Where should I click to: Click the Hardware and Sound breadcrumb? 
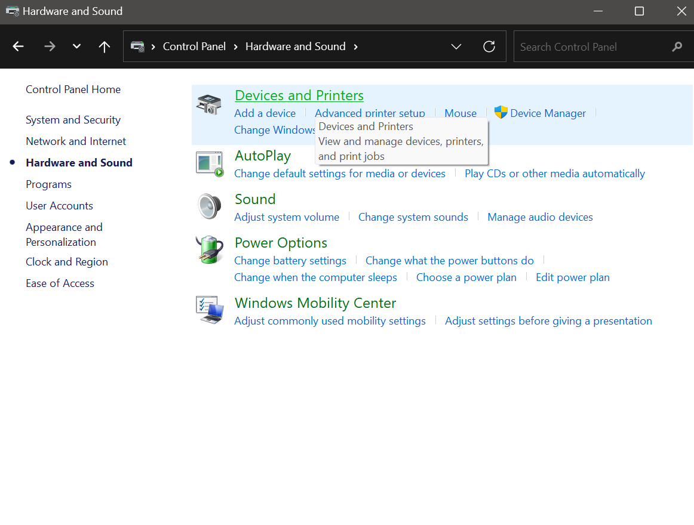tap(295, 47)
